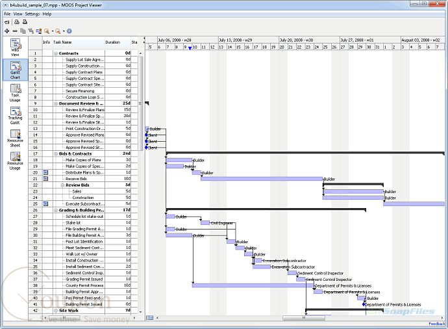Open the View menu

(18, 14)
